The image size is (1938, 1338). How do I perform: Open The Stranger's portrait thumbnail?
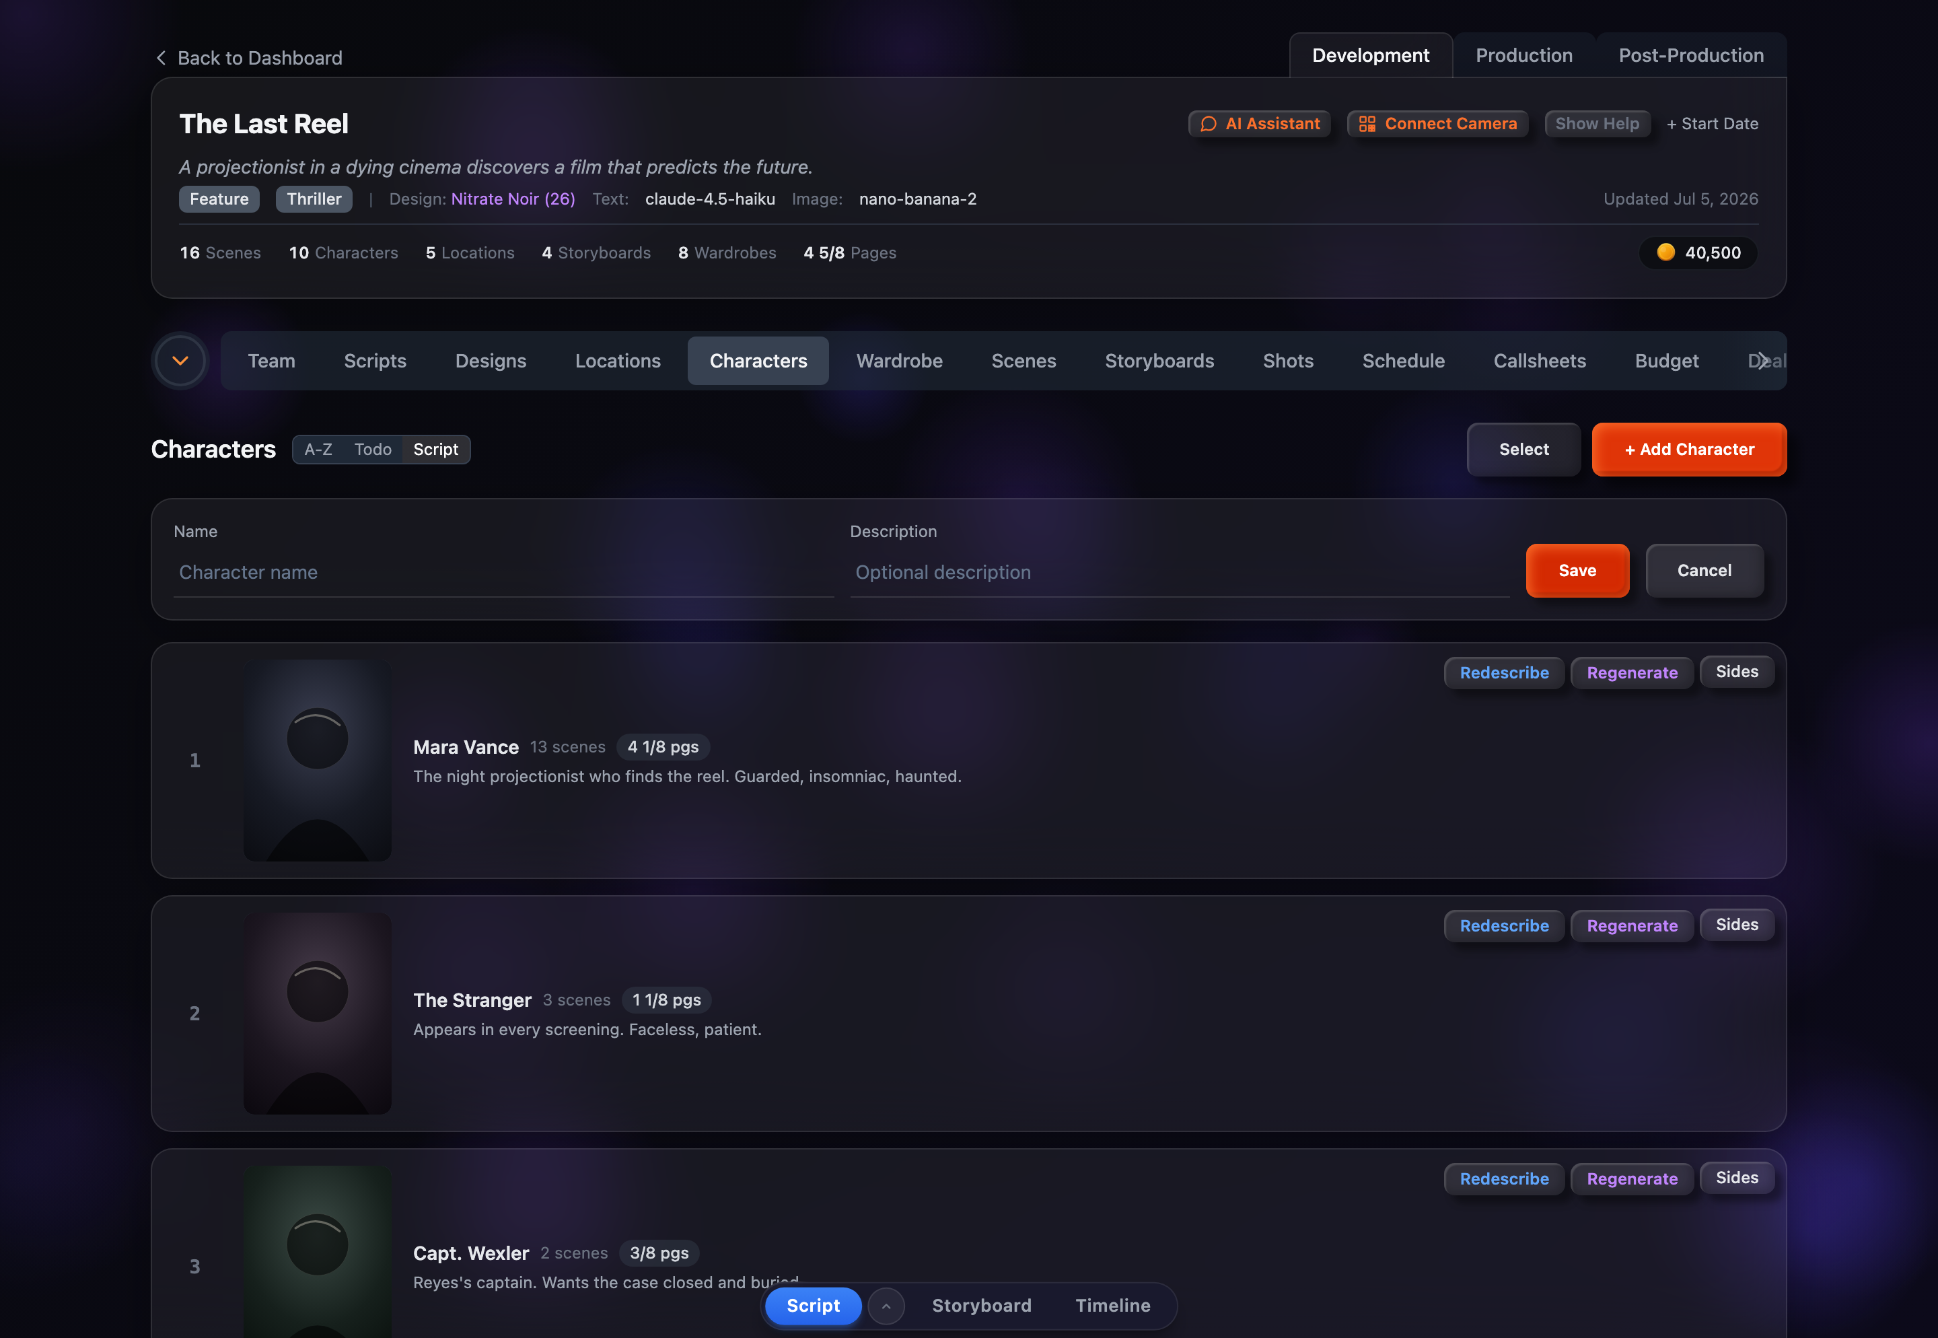pyautogui.click(x=318, y=1014)
